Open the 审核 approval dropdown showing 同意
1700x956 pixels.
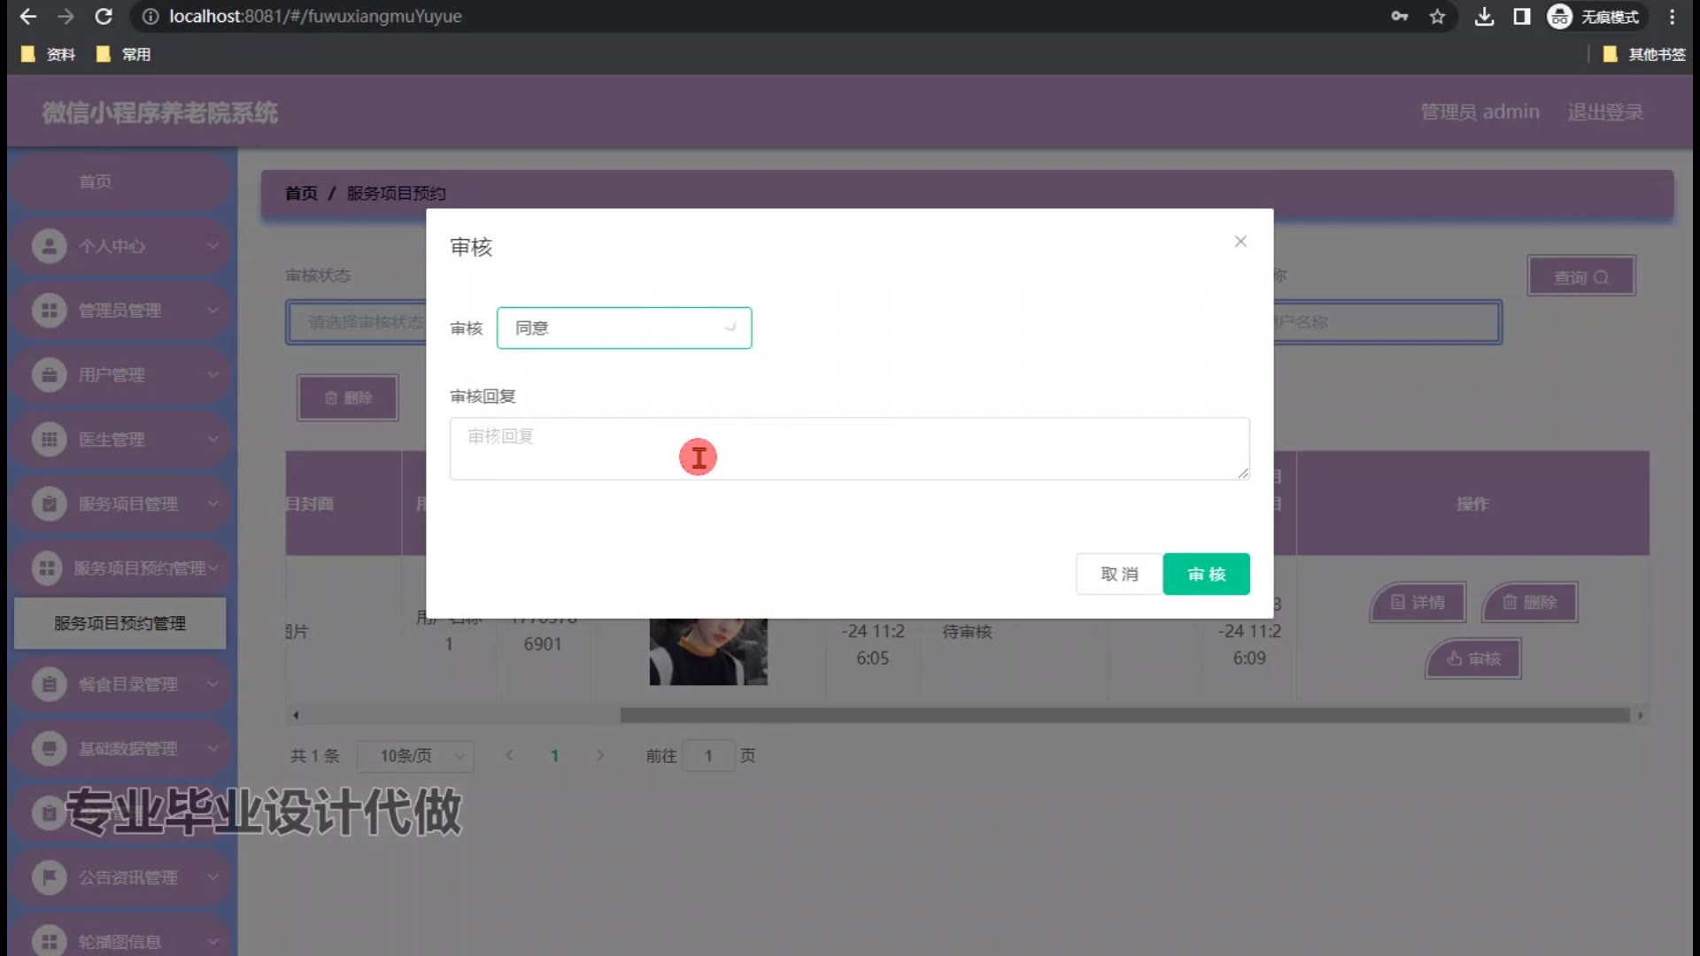coord(623,328)
